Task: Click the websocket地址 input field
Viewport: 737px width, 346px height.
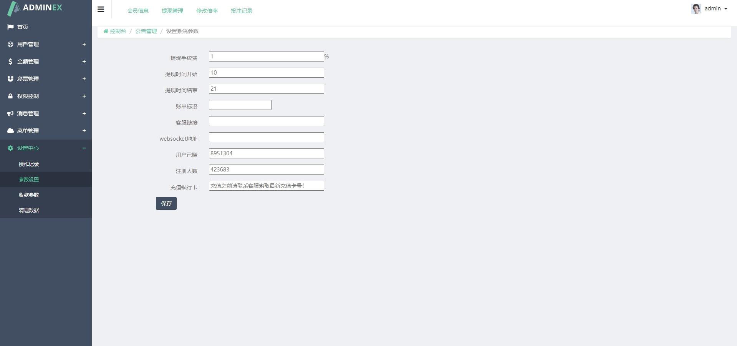Action: [x=267, y=137]
